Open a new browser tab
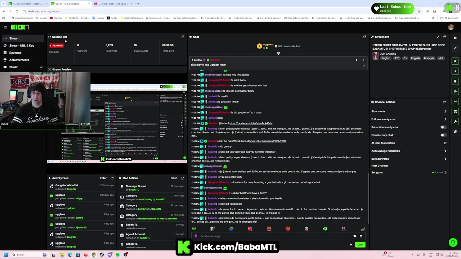461x259 pixels. pos(138,4)
